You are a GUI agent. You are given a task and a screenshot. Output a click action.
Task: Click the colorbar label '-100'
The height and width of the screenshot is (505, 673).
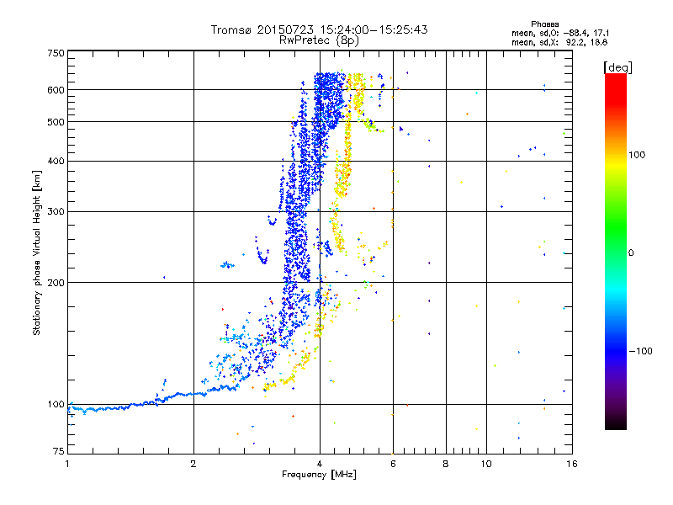pos(640,351)
